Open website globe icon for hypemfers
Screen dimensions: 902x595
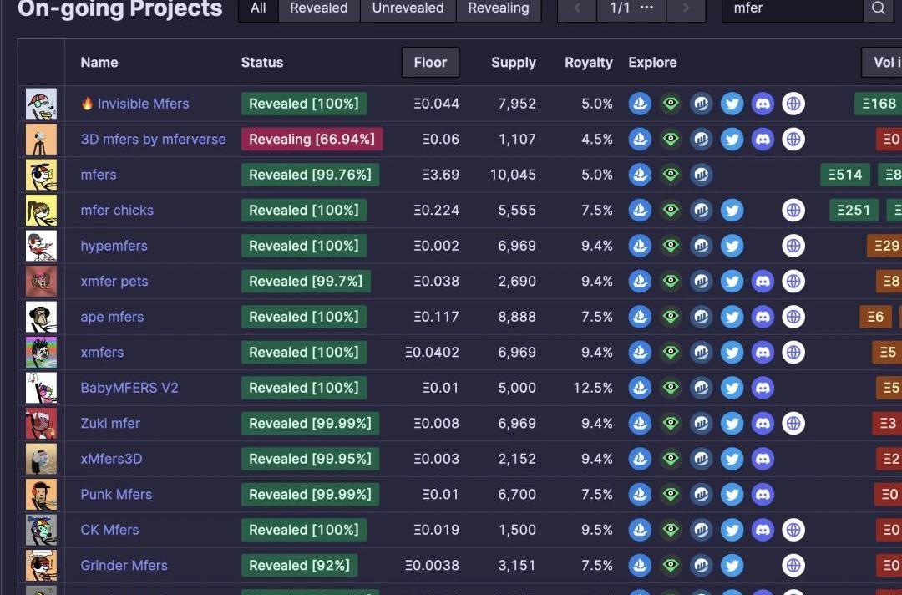click(793, 246)
